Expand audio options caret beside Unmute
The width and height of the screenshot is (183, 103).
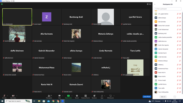point(7,96)
